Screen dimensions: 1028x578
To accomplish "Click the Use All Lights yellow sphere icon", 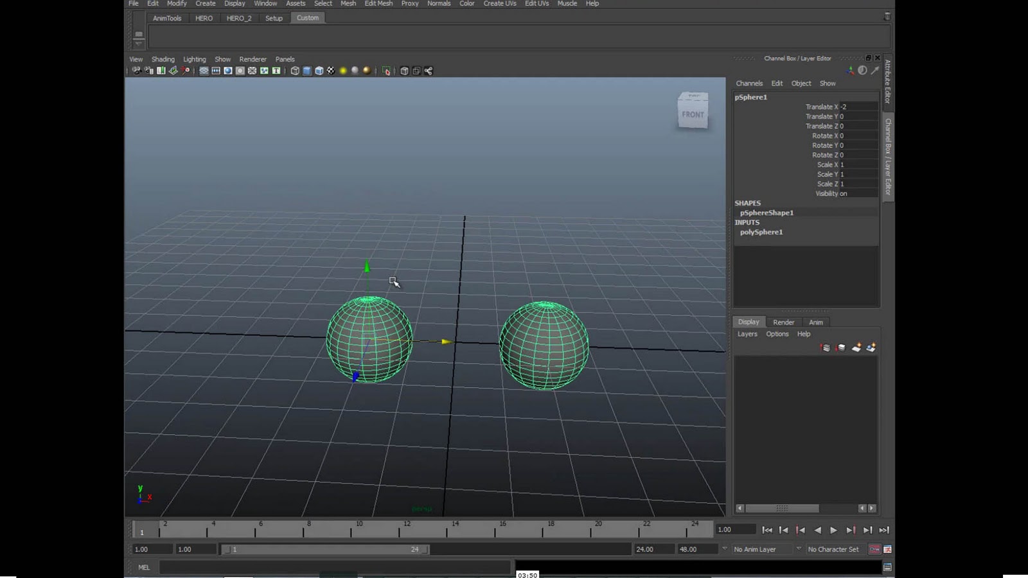I will tap(343, 71).
